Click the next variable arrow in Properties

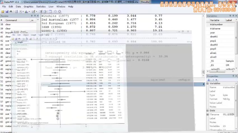coord(216,80)
